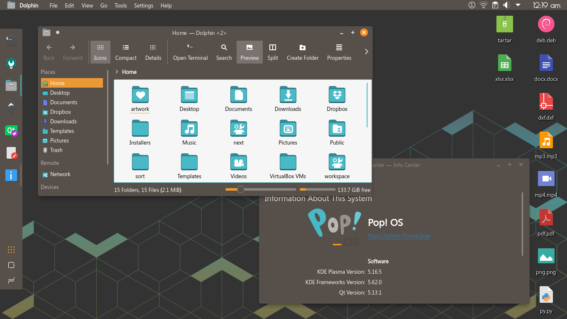Select the Documents folder in file view

(x=239, y=99)
